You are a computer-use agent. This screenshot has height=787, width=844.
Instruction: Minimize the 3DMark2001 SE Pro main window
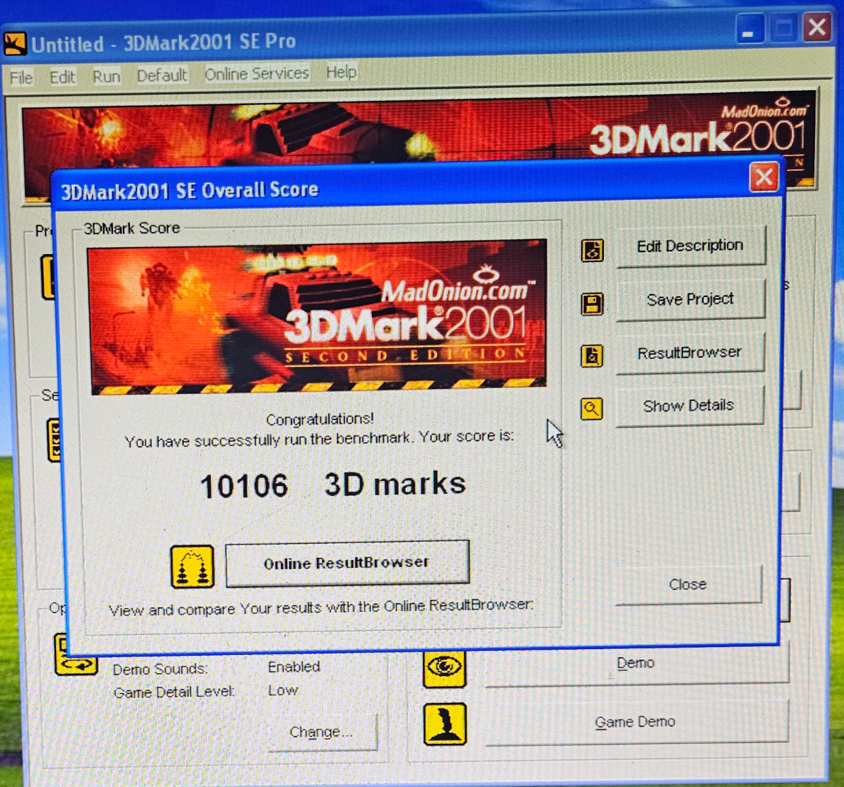click(x=750, y=29)
